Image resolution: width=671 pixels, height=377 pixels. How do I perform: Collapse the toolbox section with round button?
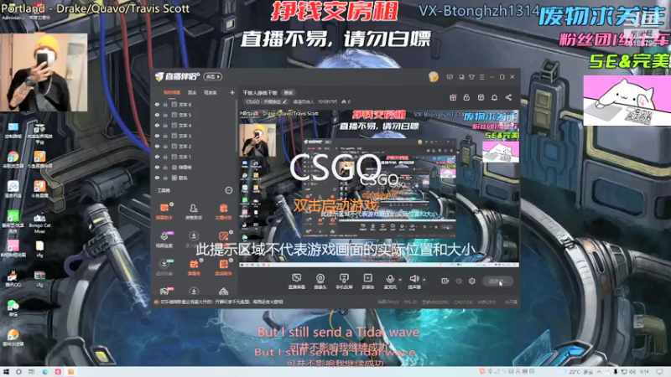pos(228,190)
